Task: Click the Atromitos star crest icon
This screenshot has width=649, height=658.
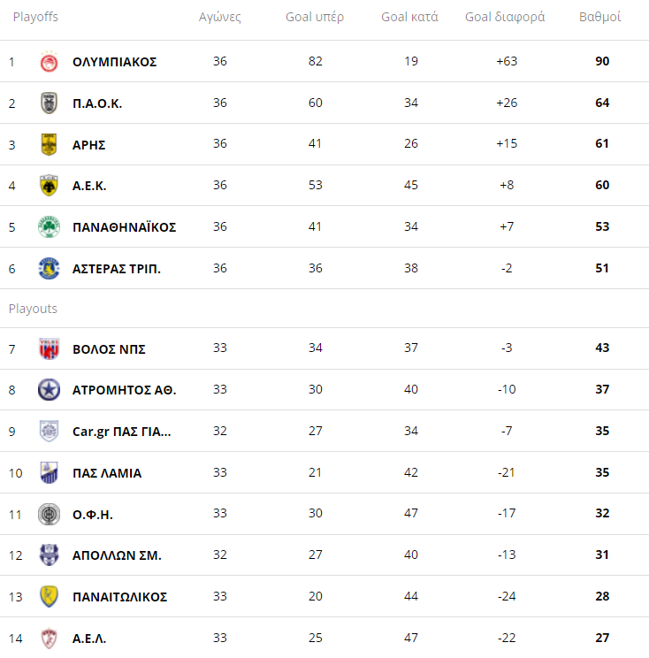Action: (49, 390)
